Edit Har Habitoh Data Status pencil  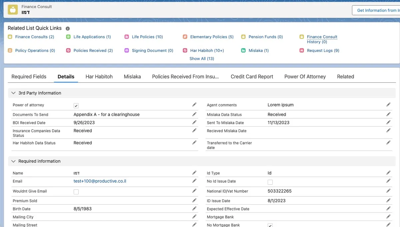click(x=194, y=143)
